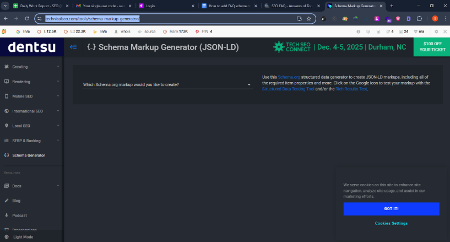Click the GOT IT! cookie button

coord(391,209)
